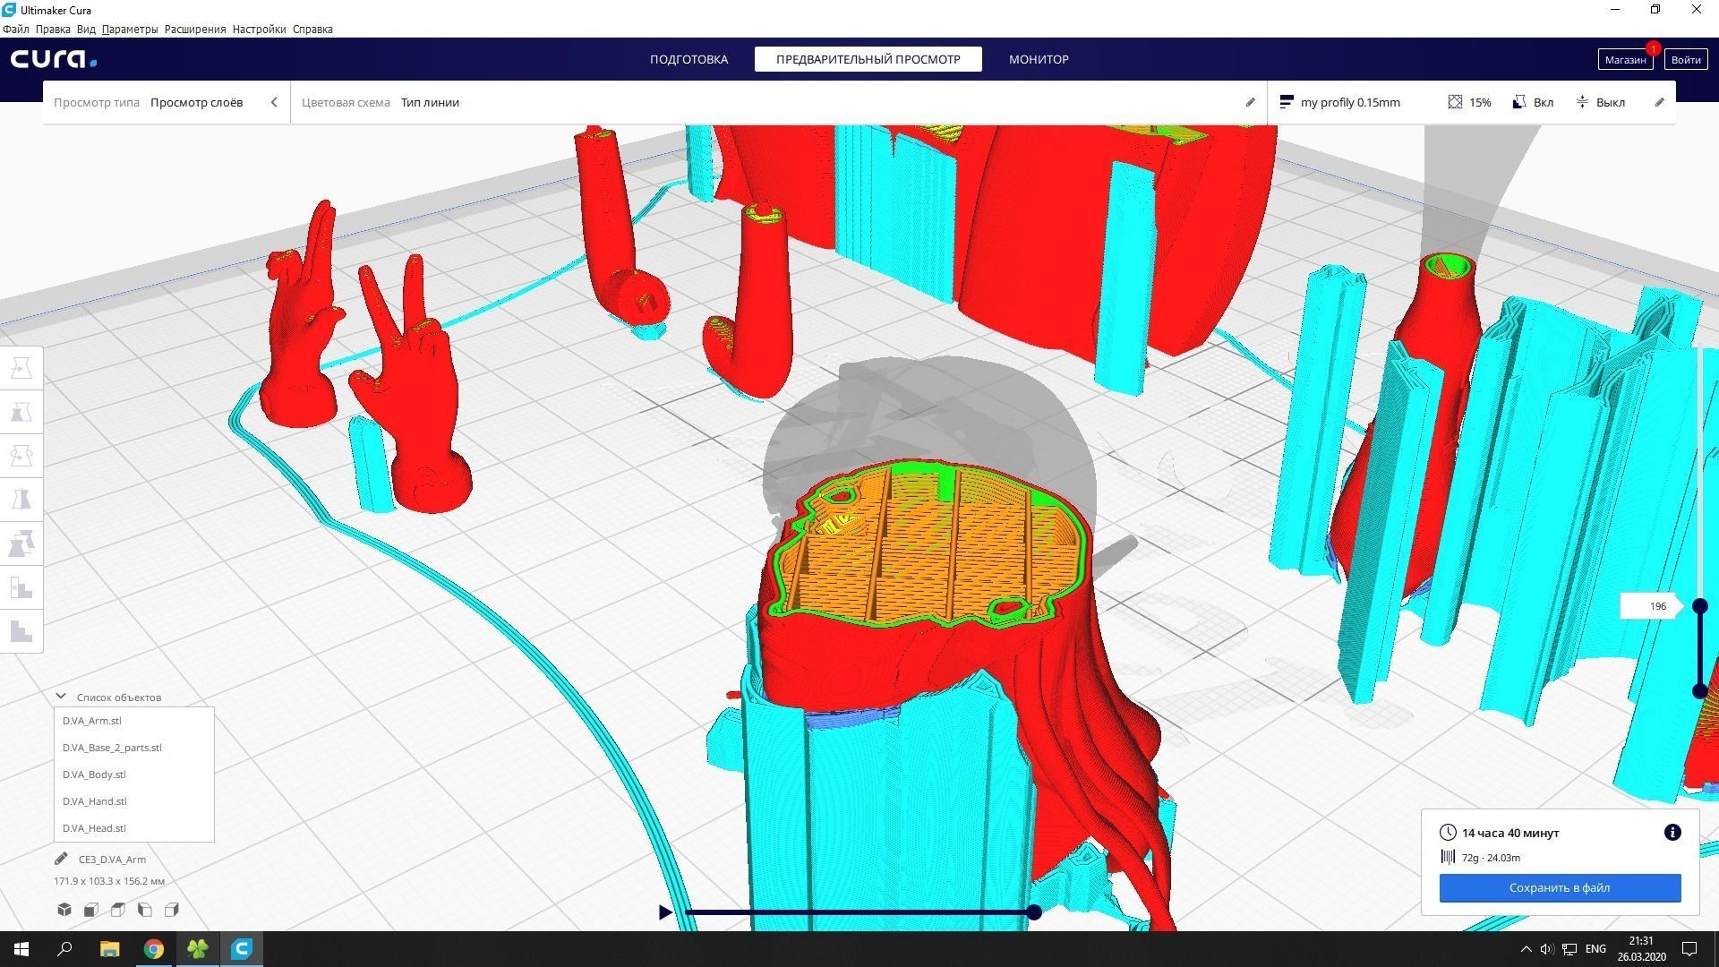
Task: Select the Rotate tool in left toolbar
Action: (x=21, y=456)
